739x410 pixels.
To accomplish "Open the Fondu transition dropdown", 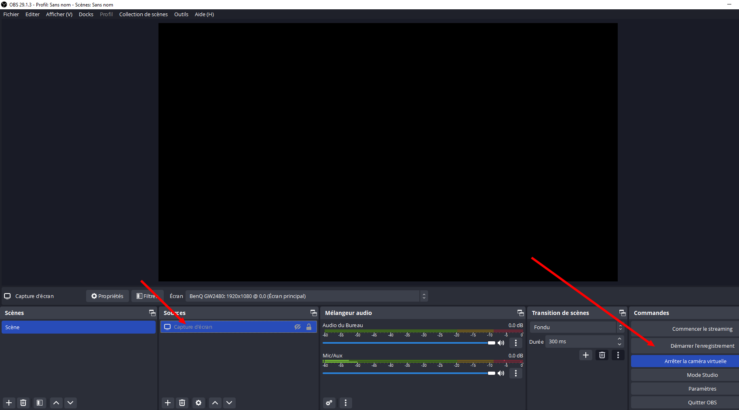I will (x=577, y=327).
